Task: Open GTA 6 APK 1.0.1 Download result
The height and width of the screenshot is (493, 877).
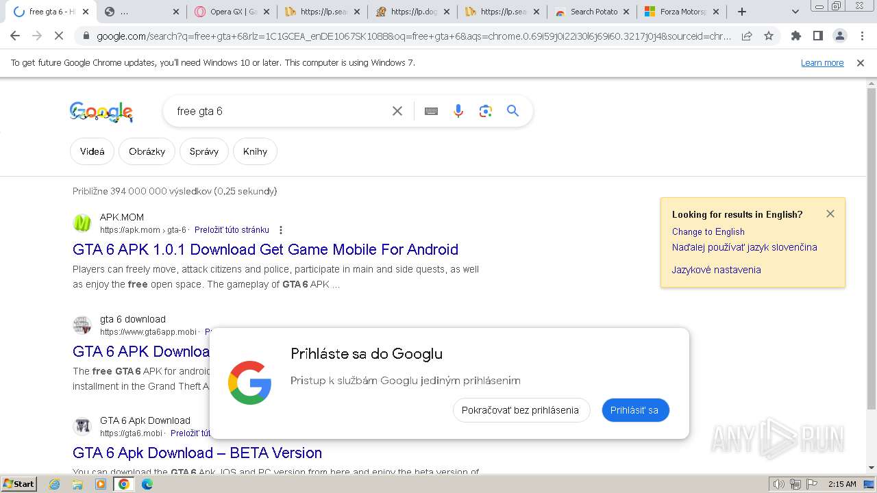Action: [265, 249]
